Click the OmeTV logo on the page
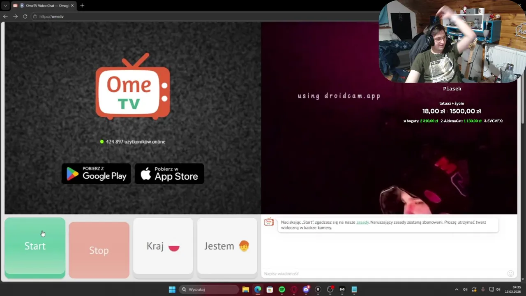This screenshot has width=526, height=296. pyautogui.click(x=133, y=86)
